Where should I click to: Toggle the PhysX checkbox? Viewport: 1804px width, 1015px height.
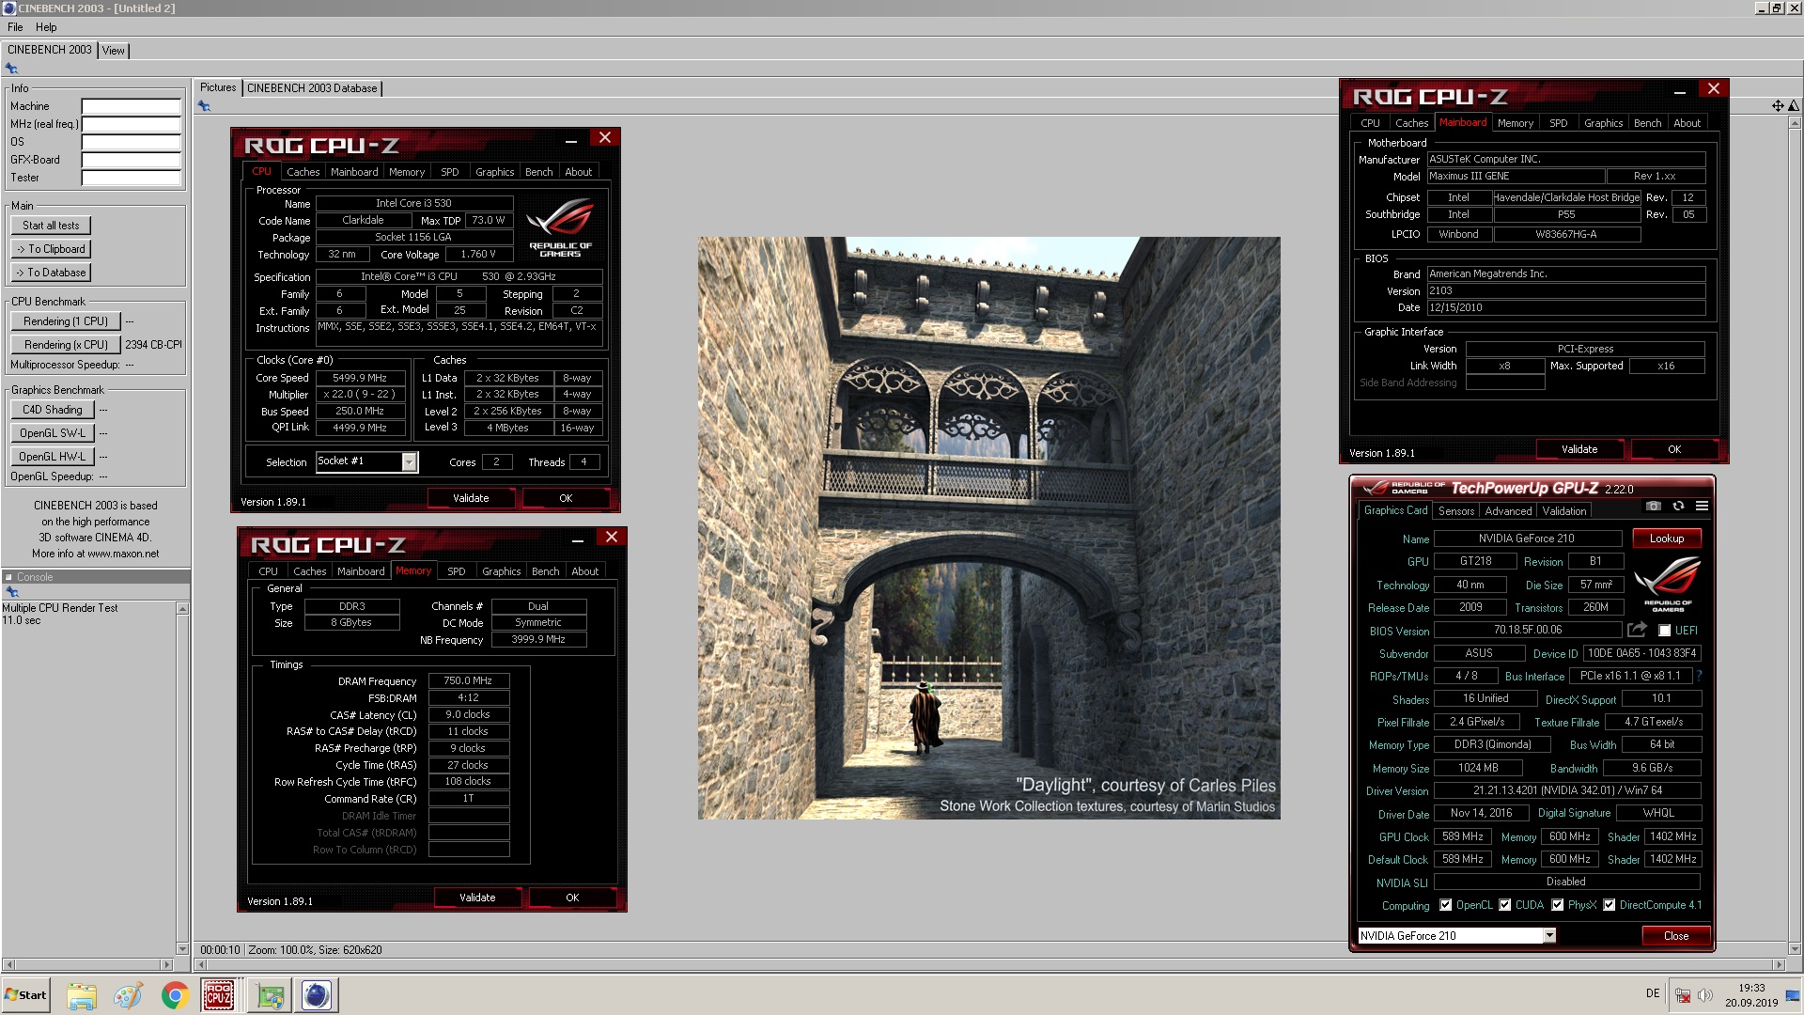coord(1558,905)
